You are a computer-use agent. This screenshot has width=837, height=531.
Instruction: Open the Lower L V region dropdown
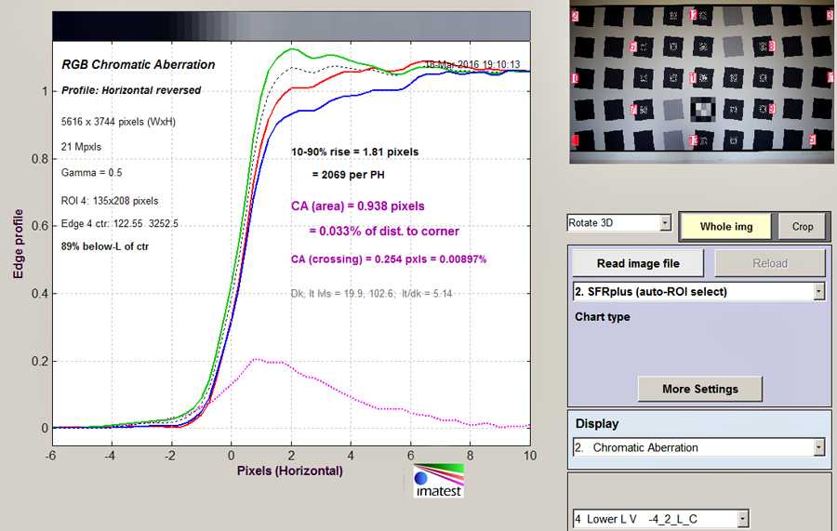point(742,519)
